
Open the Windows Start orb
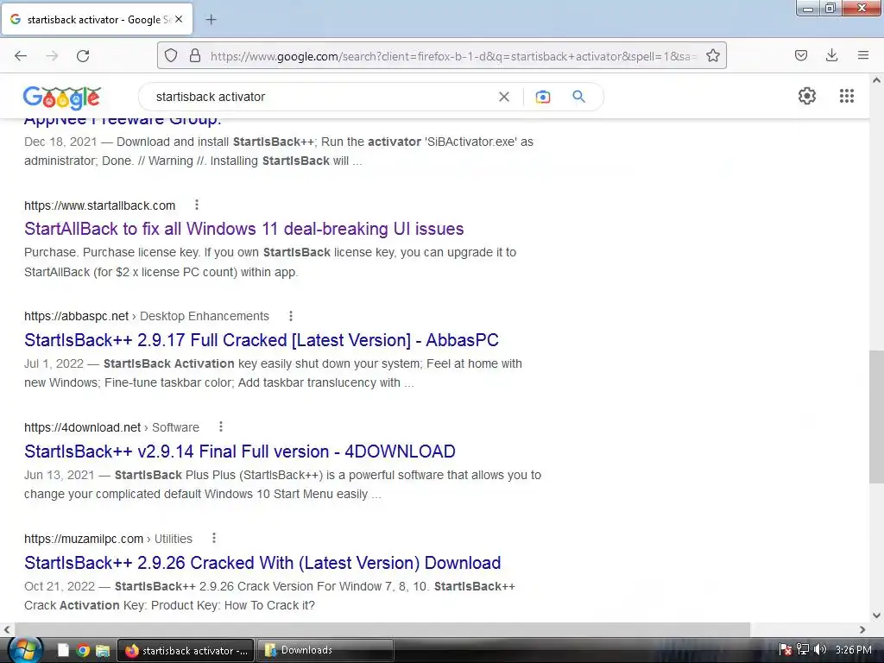(23, 651)
